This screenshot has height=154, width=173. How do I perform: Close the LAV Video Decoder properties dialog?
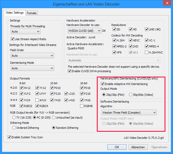[x=166, y=4]
